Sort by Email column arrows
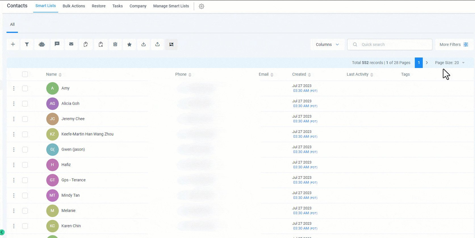The width and height of the screenshot is (475, 238). point(272,75)
